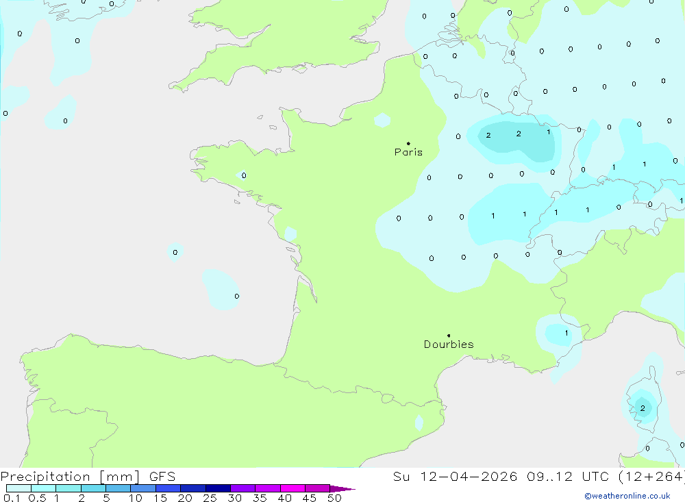Select the Paris location dot marker
The height and width of the screenshot is (502, 685).
click(408, 143)
